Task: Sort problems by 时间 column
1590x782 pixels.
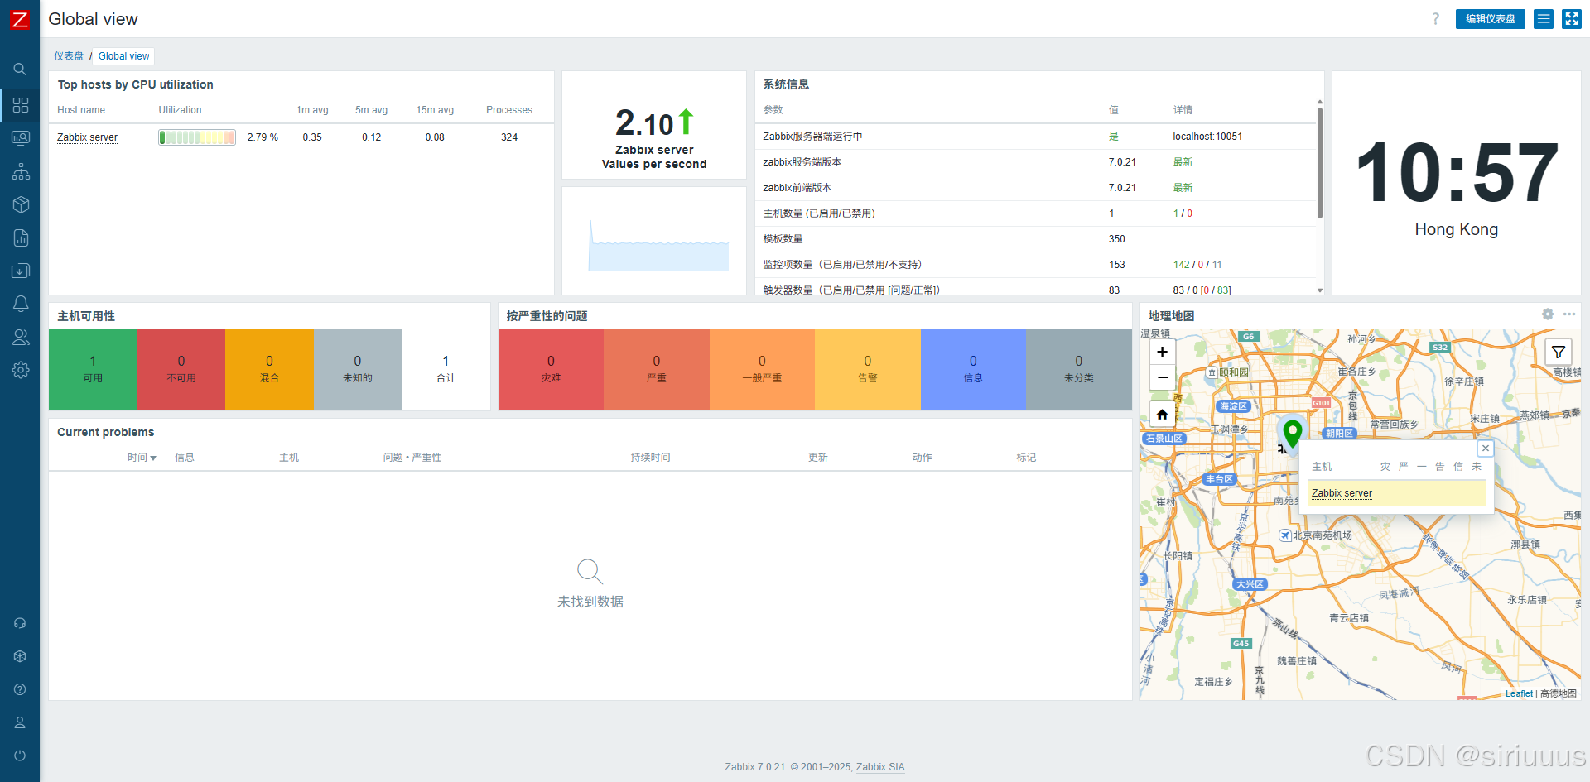Action: click(142, 458)
